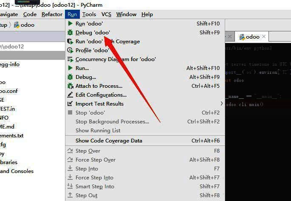Screen dimensions: 291x201
Task: Open the VCS menu
Action: pos(106,14)
